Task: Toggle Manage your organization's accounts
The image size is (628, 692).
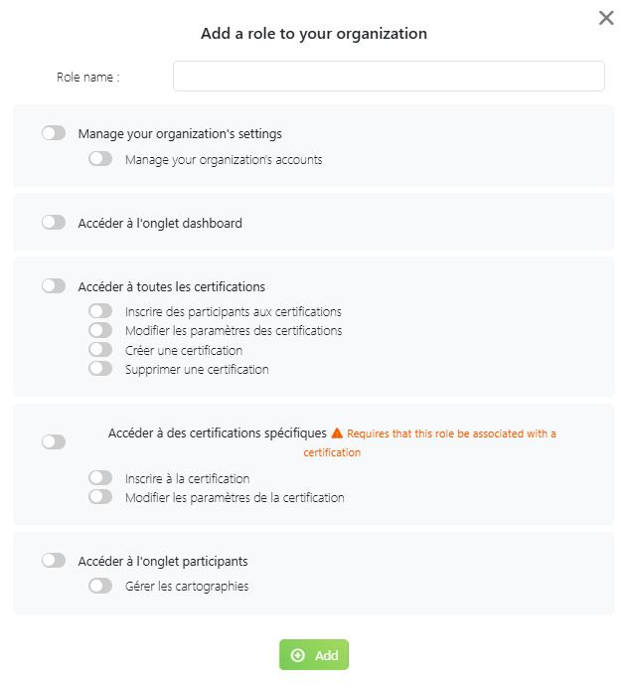Action: [100, 159]
